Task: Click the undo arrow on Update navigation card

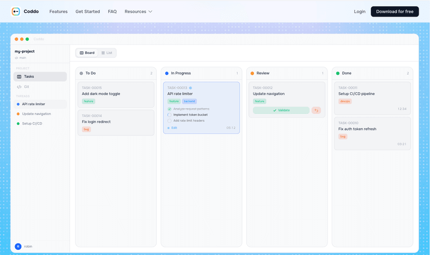Action: coord(316,110)
